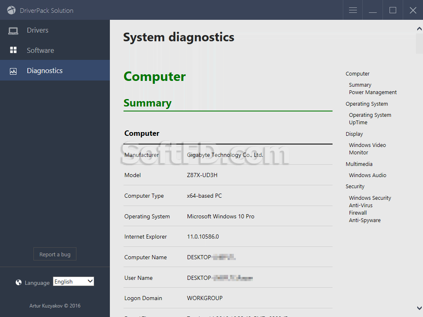This screenshot has width=423, height=317.
Task: Click Microsoft Windows 10 Pro value
Action: click(221, 216)
